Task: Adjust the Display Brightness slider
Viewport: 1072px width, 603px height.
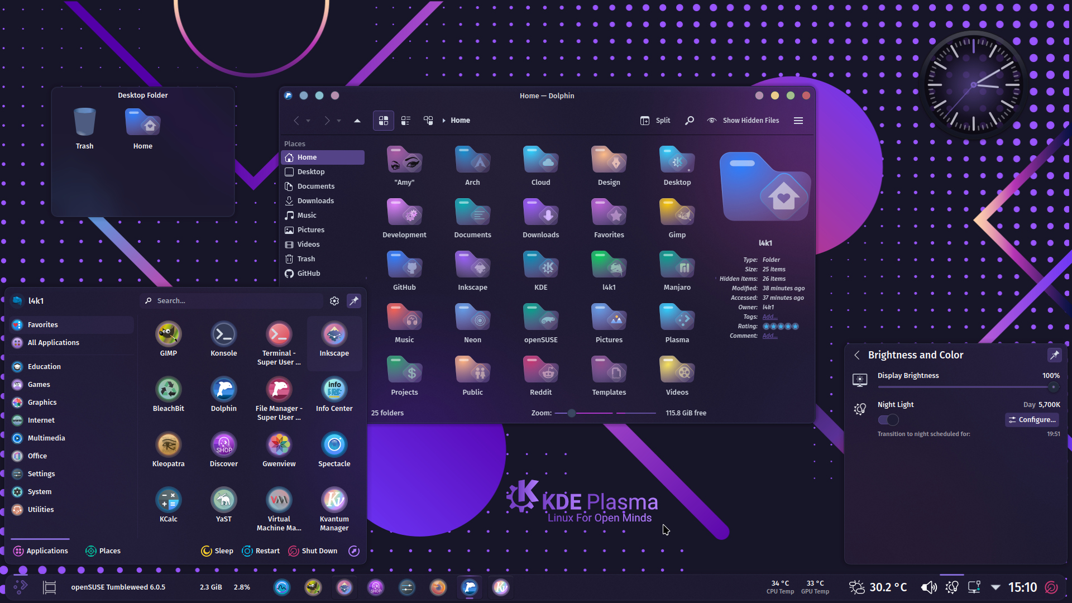Action: pyautogui.click(x=969, y=387)
